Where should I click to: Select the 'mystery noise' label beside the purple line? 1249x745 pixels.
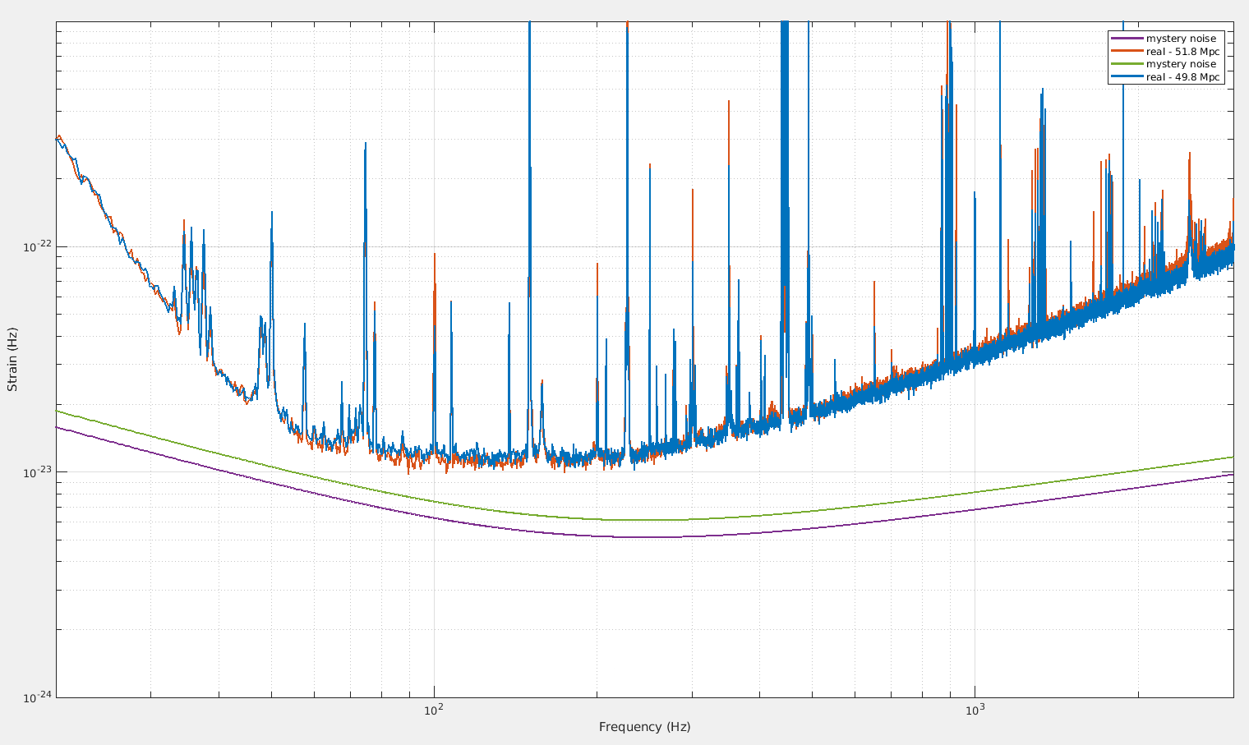pos(1182,39)
